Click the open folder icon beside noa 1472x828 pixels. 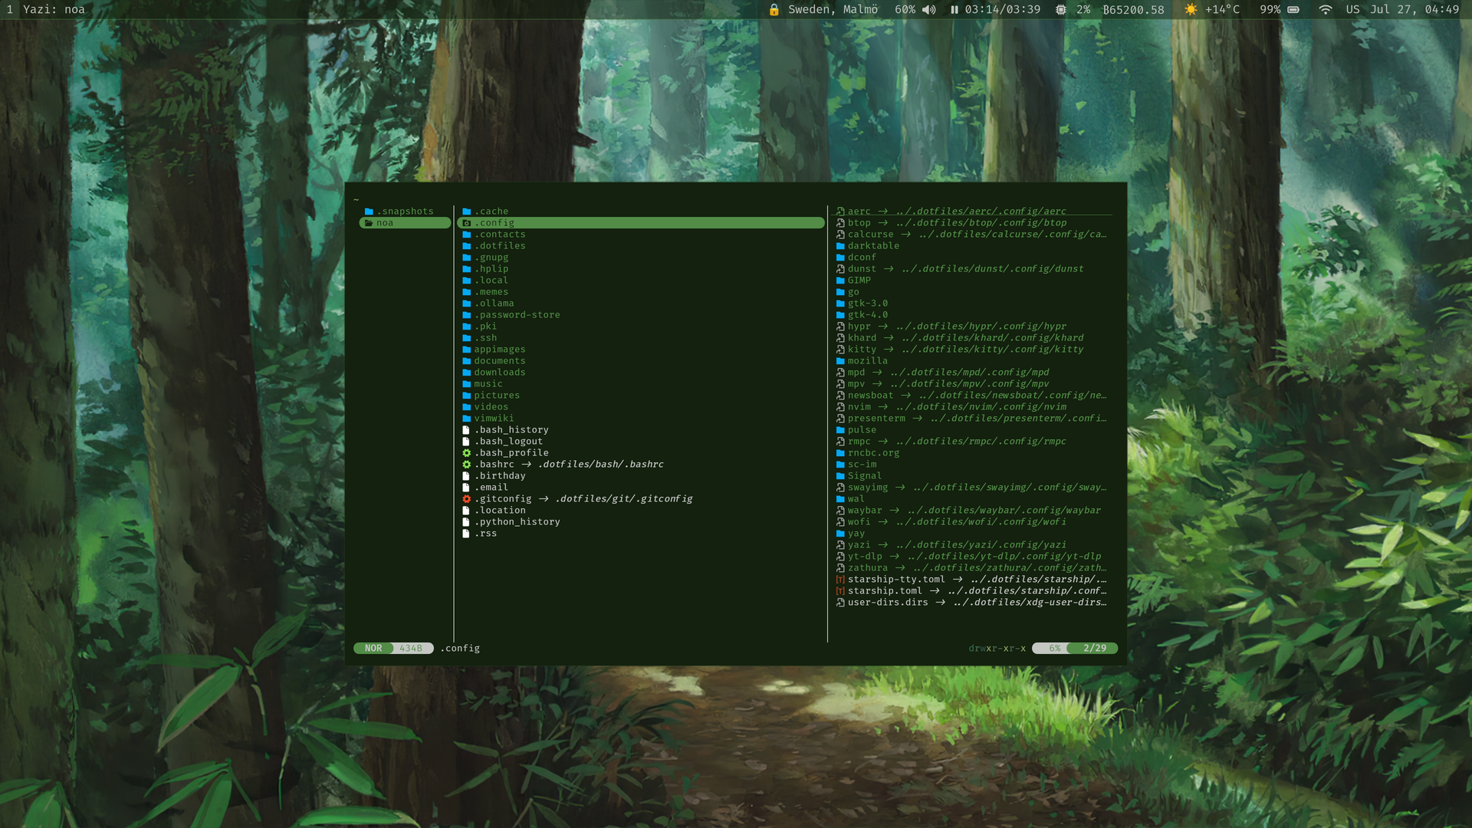(x=369, y=223)
